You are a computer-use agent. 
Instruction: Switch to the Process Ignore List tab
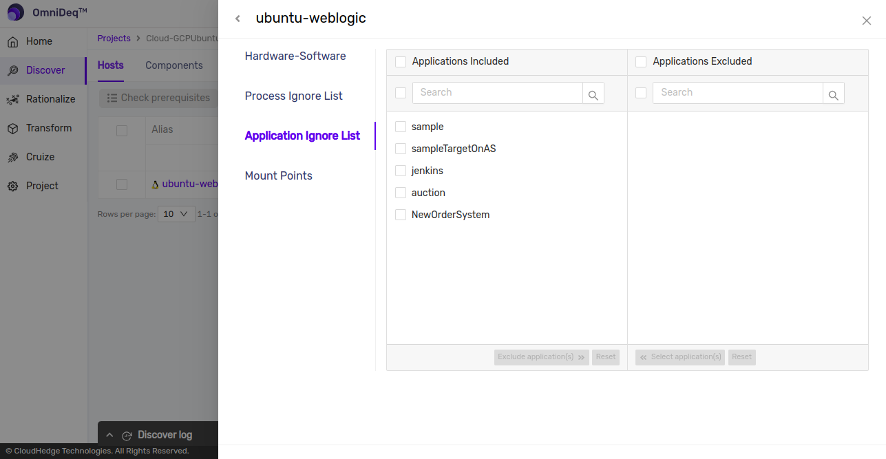tap(293, 96)
